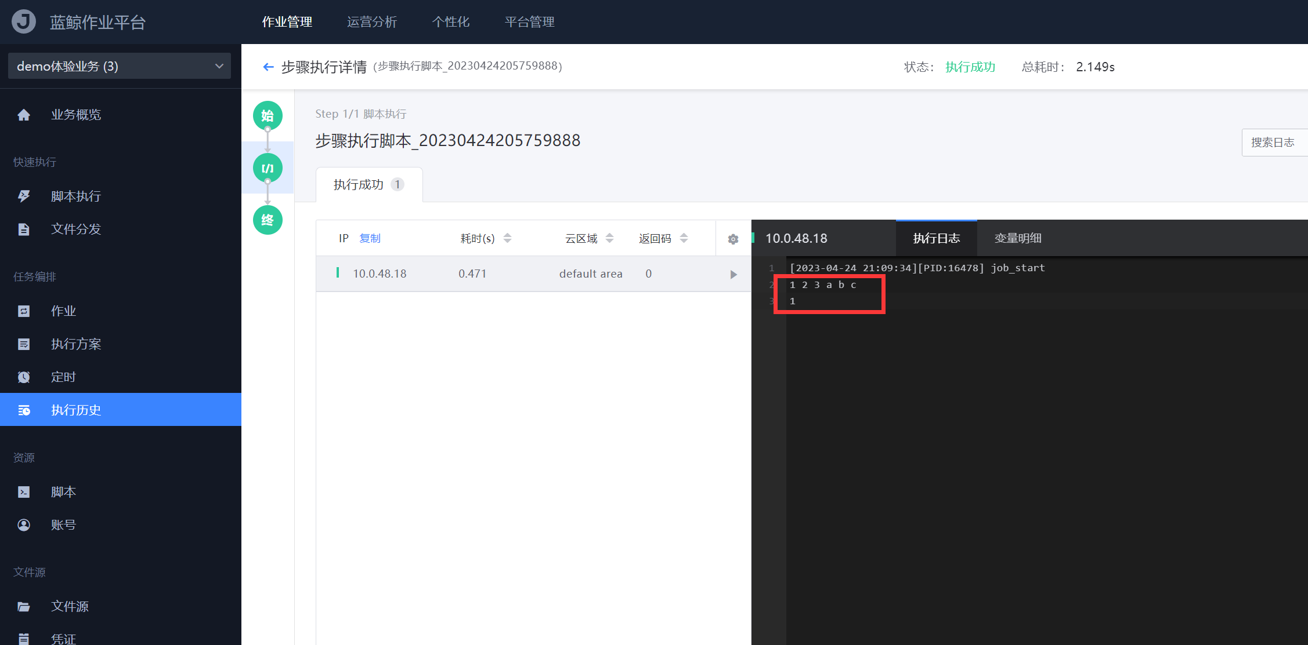The width and height of the screenshot is (1308, 645).
Task: Click the 搜索日志 search field
Action: 1274,143
